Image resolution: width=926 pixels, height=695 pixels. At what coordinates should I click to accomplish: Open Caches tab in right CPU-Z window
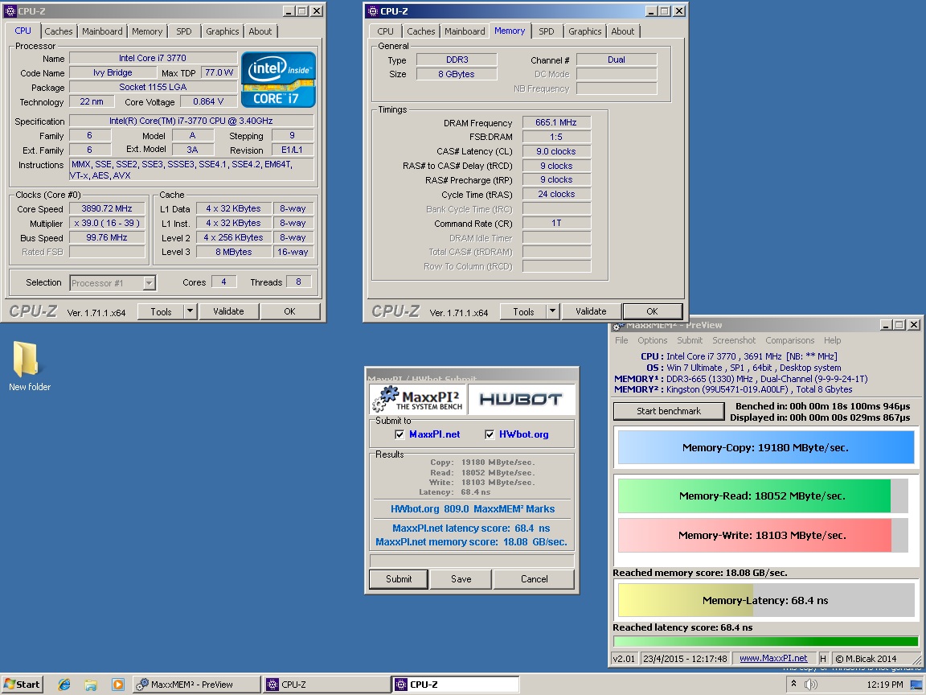(x=421, y=31)
